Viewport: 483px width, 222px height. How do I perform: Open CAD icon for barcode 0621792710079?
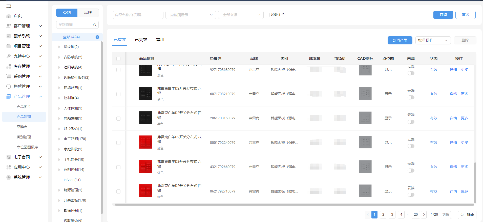365,191
